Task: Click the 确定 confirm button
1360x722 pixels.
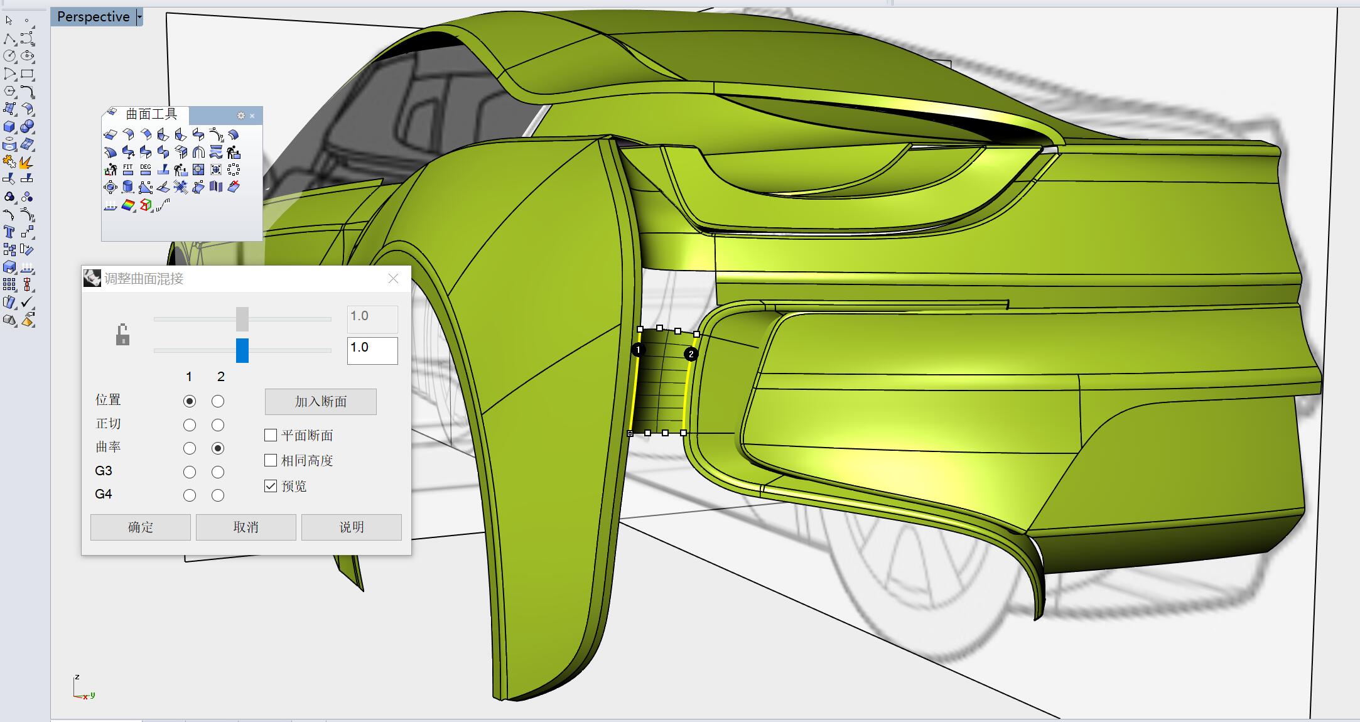Action: click(x=140, y=527)
